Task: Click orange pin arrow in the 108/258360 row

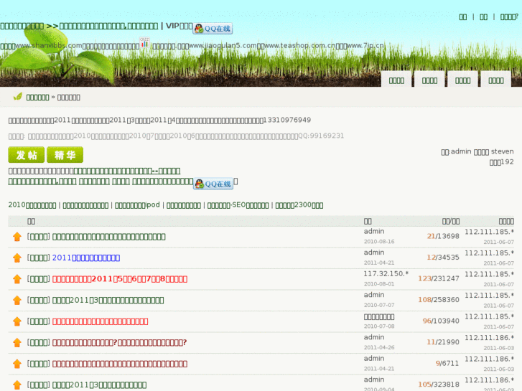Action: pos(17,300)
